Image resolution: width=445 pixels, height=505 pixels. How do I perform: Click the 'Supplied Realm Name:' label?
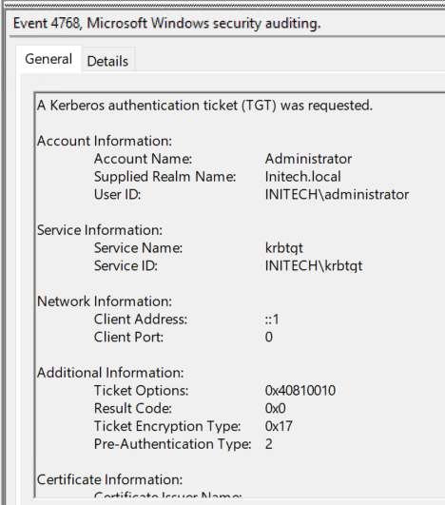[x=164, y=177]
